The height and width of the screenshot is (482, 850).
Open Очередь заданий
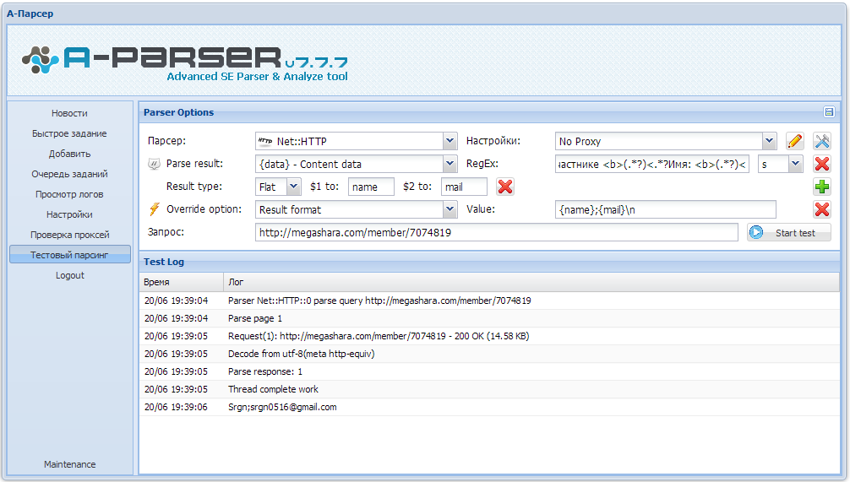(69, 174)
